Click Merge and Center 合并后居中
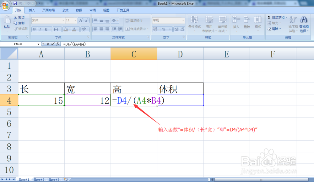The height and width of the screenshot is (182, 314). coord(137,29)
